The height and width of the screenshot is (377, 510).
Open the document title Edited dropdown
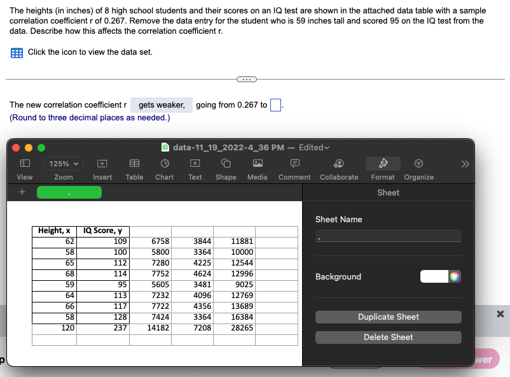pos(314,148)
